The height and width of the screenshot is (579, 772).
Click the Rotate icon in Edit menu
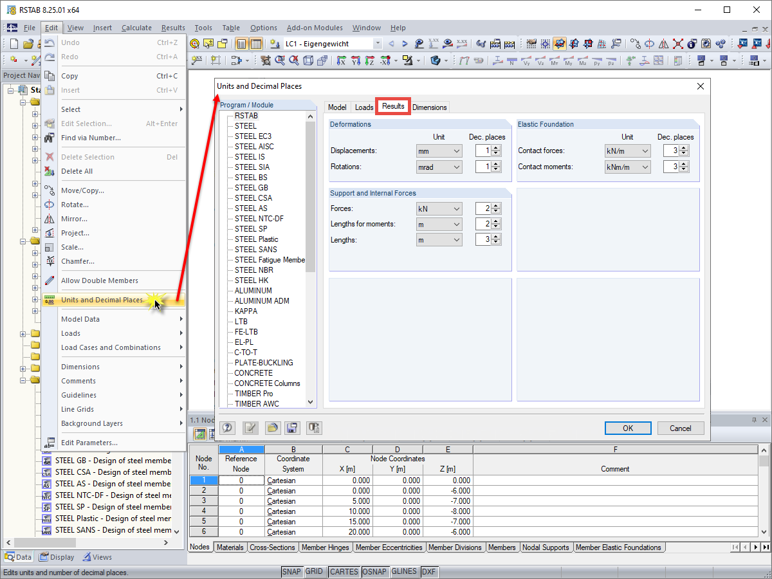point(50,204)
